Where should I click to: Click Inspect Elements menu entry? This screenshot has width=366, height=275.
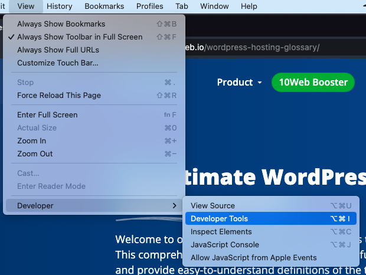coord(221,232)
